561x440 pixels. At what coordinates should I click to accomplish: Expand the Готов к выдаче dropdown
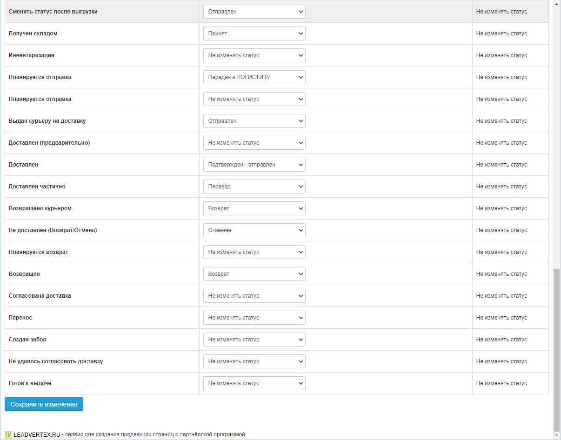[254, 383]
